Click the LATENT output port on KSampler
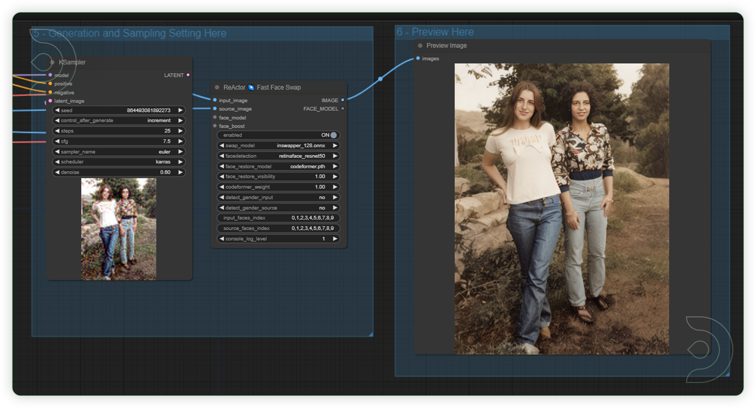Viewport: 756px width, 408px height. pyautogui.click(x=188, y=75)
